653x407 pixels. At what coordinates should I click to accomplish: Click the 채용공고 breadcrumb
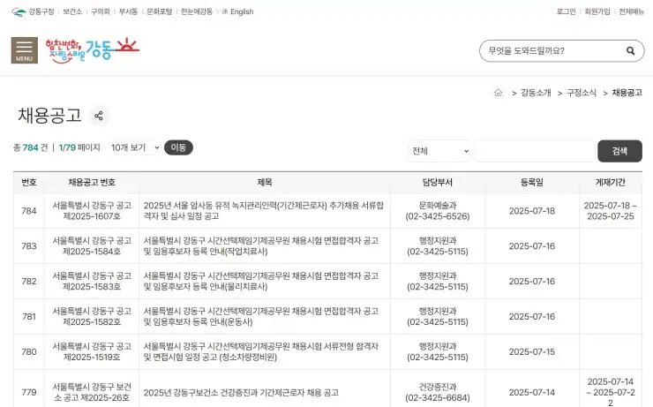click(x=627, y=93)
